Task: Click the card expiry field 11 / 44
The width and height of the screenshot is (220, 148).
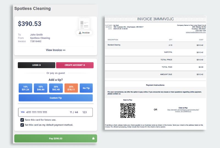Action: click(x=74, y=112)
